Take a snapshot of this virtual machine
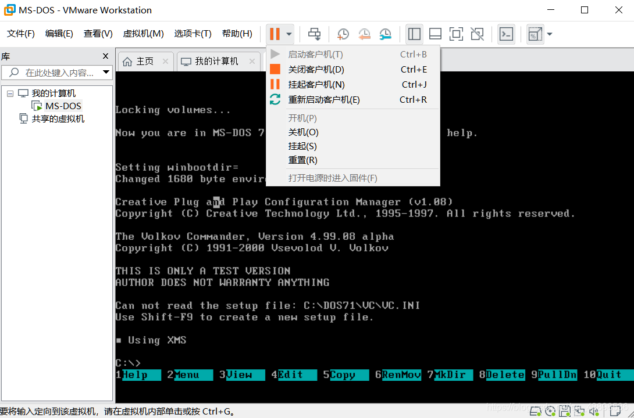The width and height of the screenshot is (634, 418). [x=343, y=34]
